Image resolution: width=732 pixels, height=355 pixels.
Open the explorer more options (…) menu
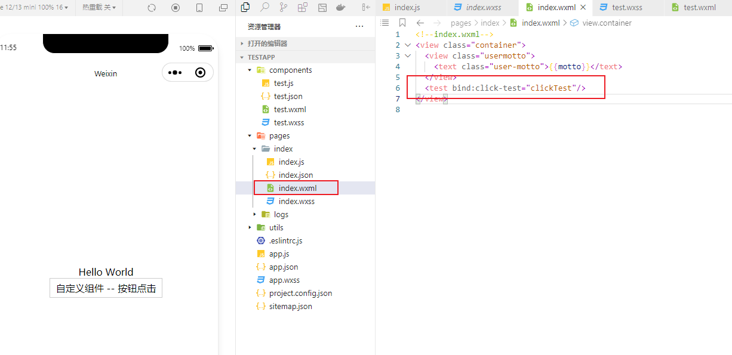point(359,27)
